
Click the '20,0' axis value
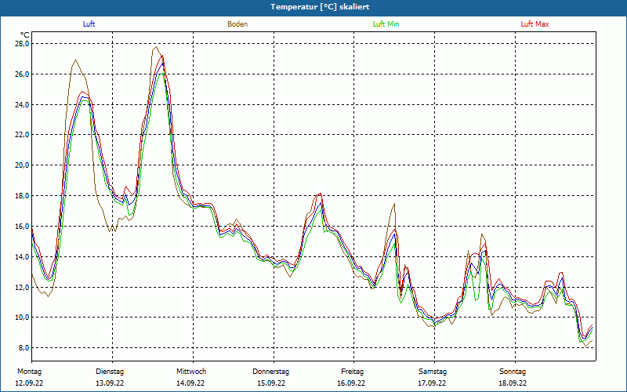[x=23, y=165]
